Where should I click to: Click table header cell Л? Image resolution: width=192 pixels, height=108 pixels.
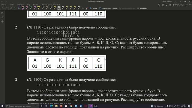click(73, 60)
